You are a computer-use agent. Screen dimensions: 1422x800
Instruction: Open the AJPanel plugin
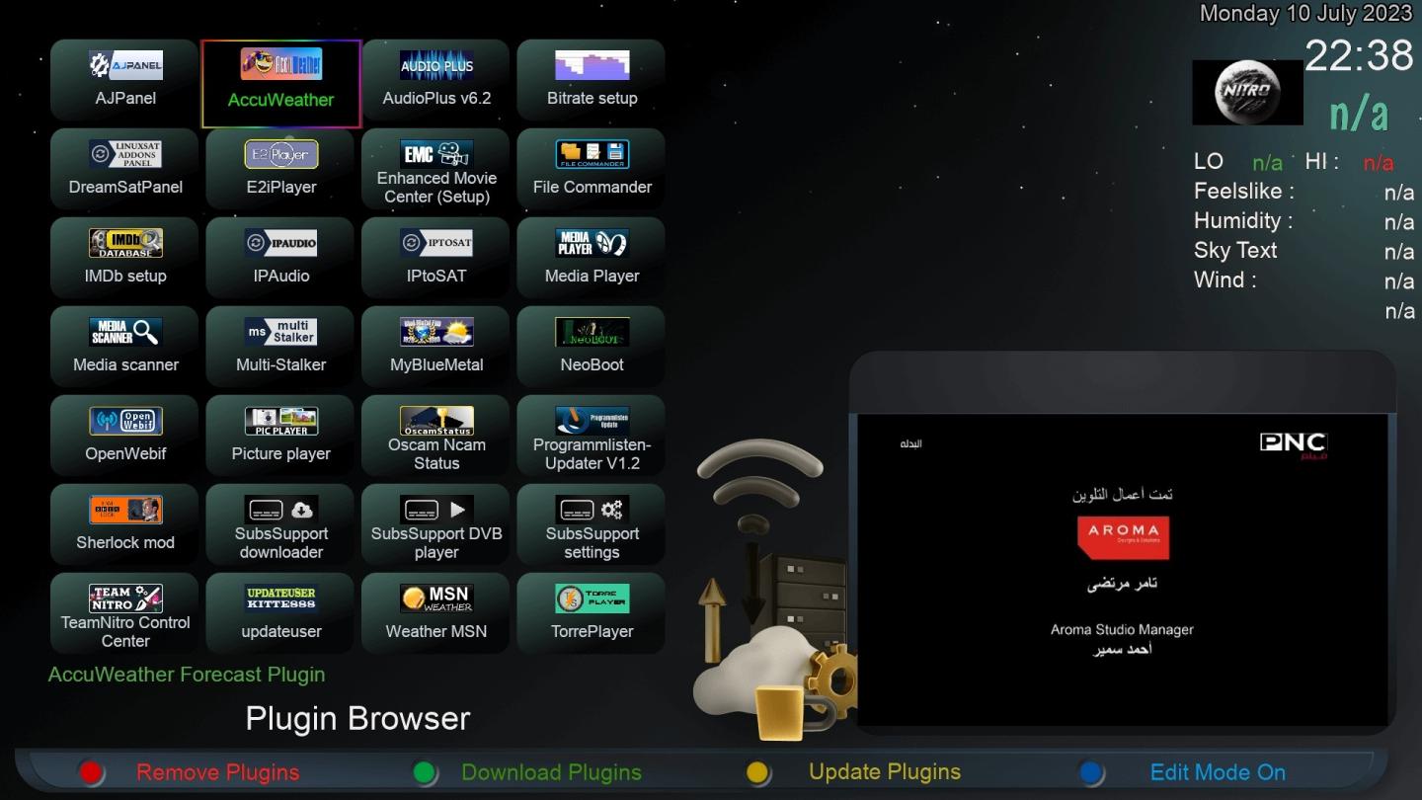tap(125, 80)
